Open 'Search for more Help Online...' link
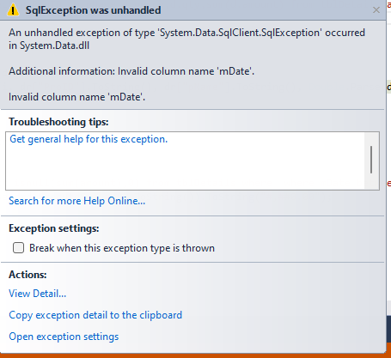Image resolution: width=391 pixels, height=358 pixels. click(77, 201)
